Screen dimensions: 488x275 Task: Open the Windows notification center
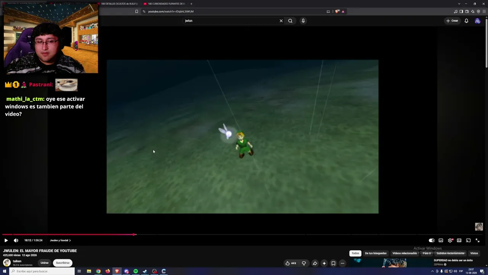[482, 271]
